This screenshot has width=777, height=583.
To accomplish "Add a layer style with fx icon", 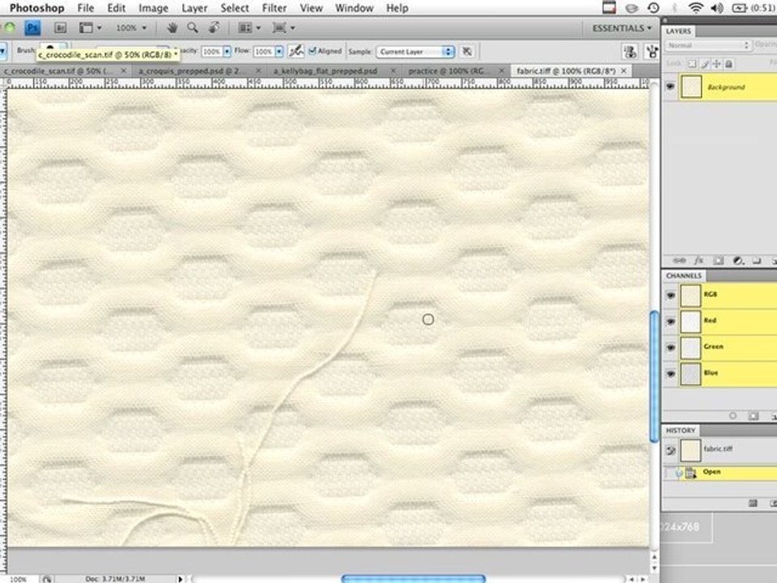I will click(x=698, y=261).
